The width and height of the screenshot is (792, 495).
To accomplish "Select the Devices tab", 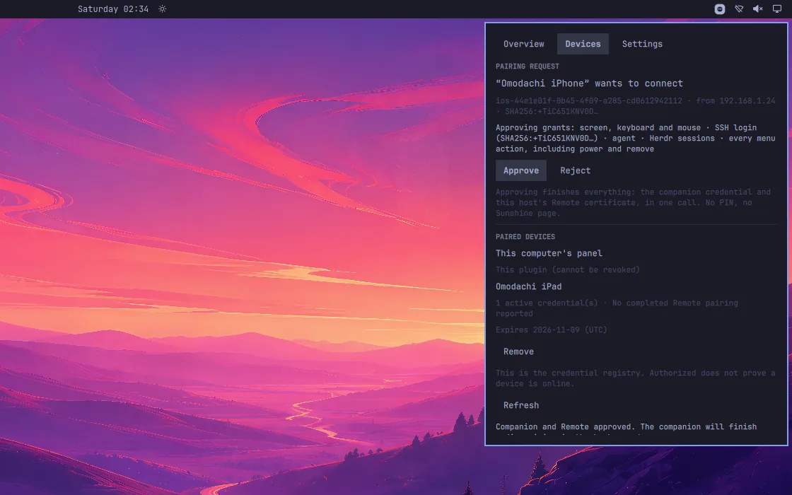I will pos(583,44).
